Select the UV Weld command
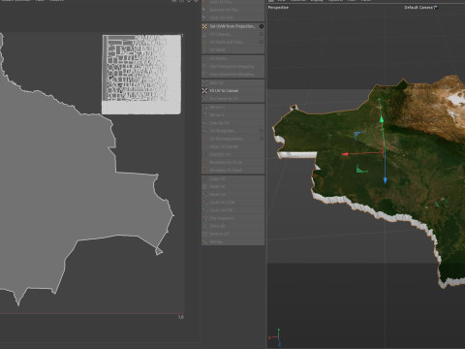The width and height of the screenshot is (465, 349). pyautogui.click(x=232, y=50)
